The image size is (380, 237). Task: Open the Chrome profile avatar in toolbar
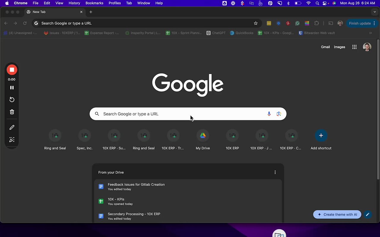coord(340,23)
